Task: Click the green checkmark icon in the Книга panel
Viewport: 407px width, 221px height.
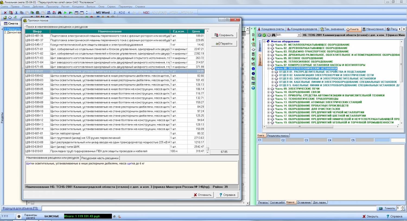Action: tap(264, 35)
